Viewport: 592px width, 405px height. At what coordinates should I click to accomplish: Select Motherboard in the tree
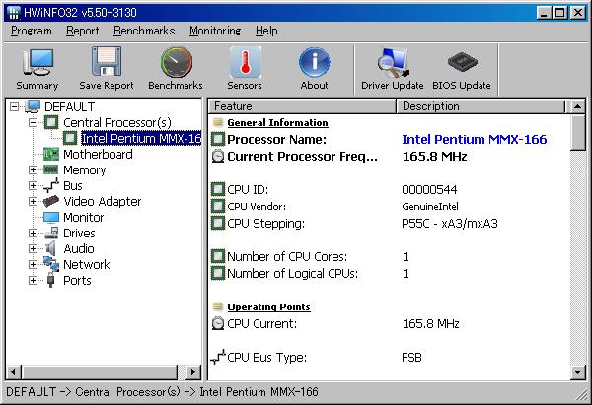click(x=98, y=155)
